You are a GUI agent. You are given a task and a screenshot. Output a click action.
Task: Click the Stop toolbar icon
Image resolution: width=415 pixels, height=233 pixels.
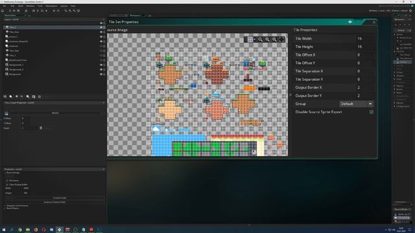[x=42, y=11]
